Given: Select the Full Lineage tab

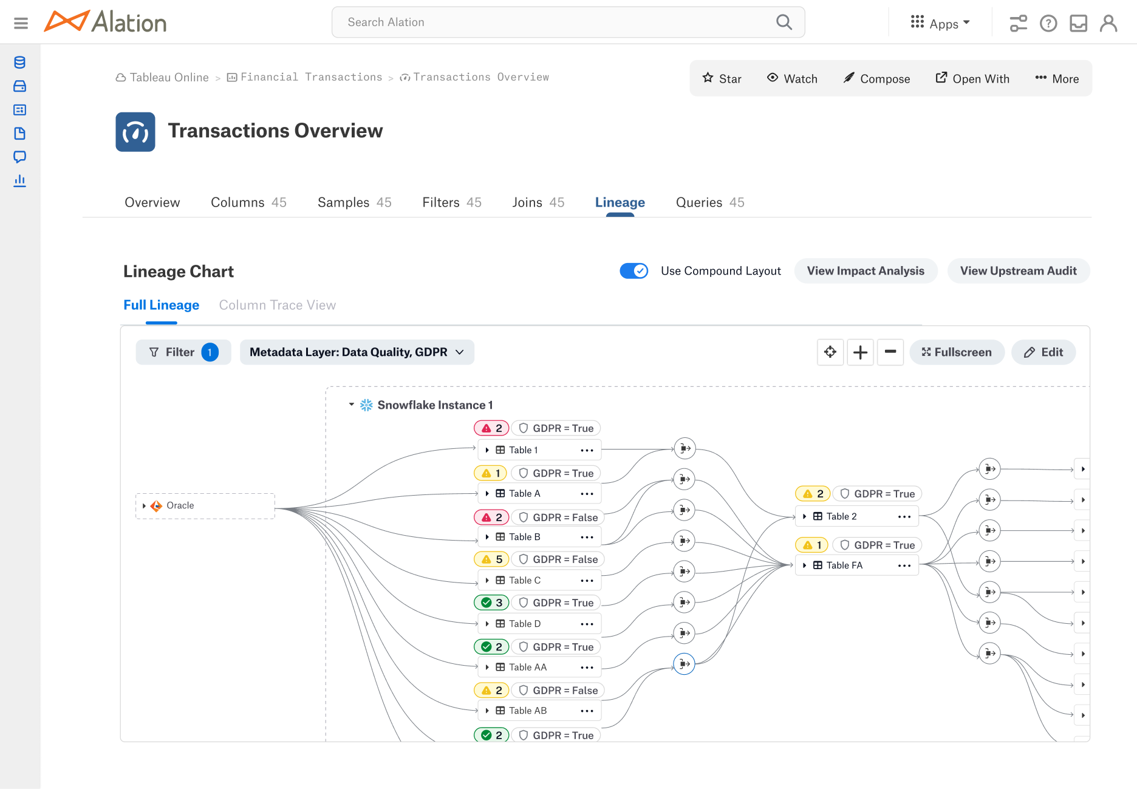Looking at the screenshot, I should click(162, 305).
